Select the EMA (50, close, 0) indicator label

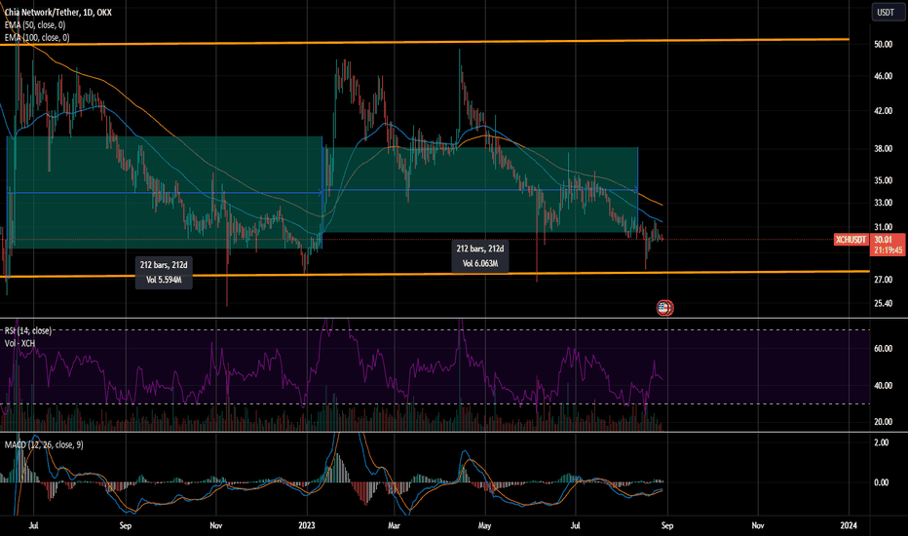pos(35,25)
